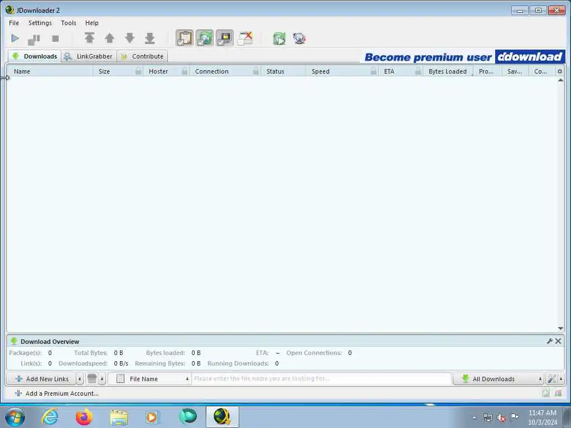This screenshot has height=428, width=571.
Task: Click the network tray icon
Action: 487,418
